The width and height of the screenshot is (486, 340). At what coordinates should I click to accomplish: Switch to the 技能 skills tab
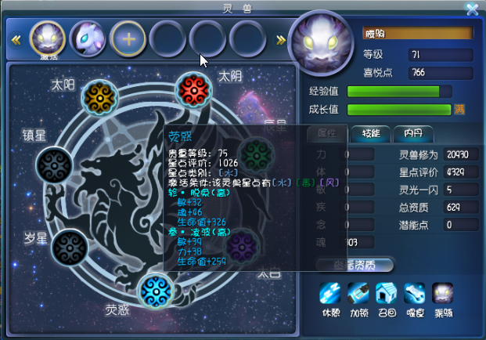click(371, 134)
